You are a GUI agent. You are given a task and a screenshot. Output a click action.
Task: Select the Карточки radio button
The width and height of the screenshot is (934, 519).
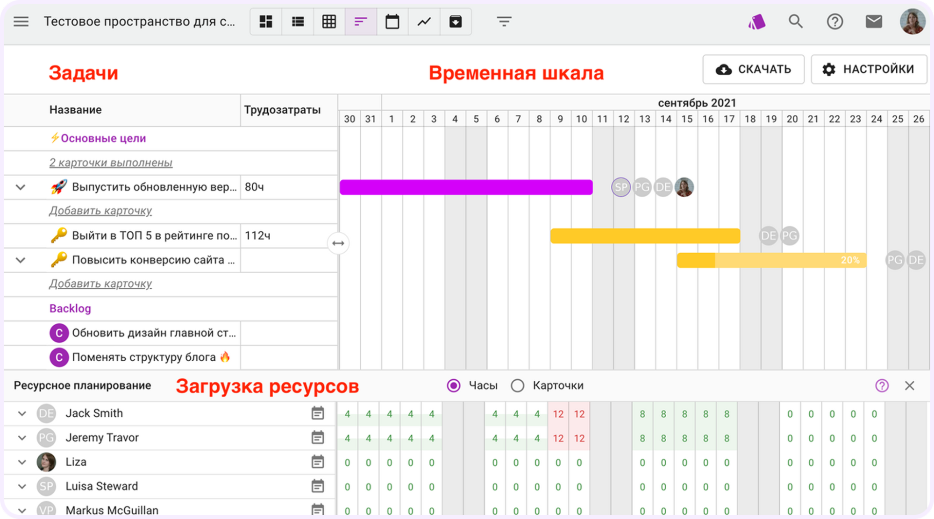point(517,385)
